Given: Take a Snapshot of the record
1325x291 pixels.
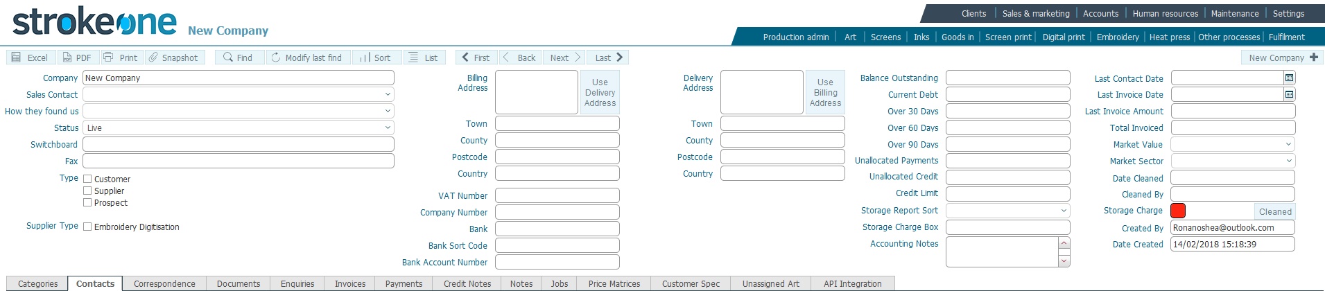Looking at the screenshot, I should (153, 58).
